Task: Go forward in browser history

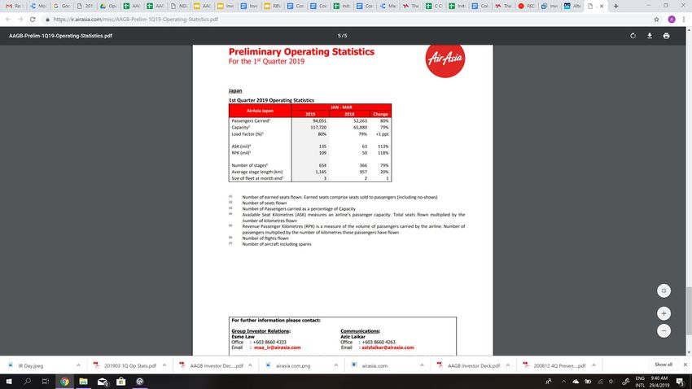Action: 20,20
